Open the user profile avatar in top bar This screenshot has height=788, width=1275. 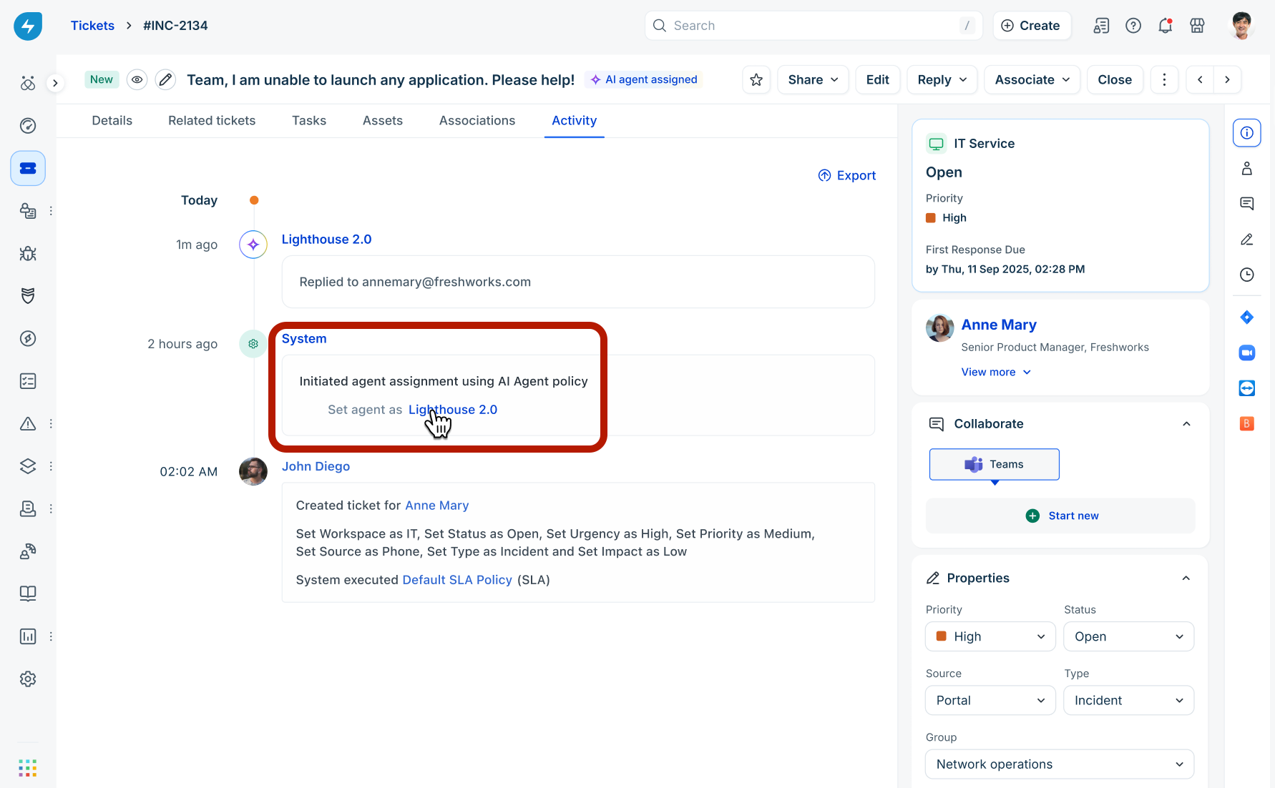coord(1241,26)
